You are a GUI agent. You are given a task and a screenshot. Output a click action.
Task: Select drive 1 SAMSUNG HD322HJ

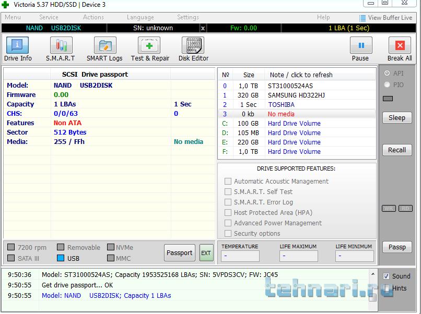click(x=297, y=95)
